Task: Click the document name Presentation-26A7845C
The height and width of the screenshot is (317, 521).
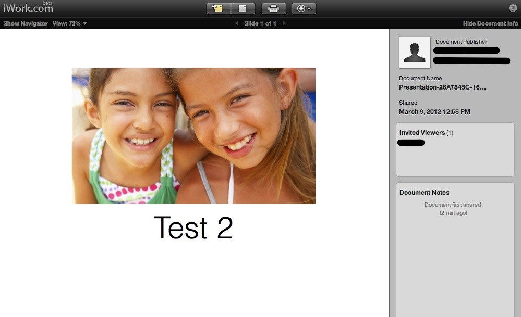Action: click(442, 87)
